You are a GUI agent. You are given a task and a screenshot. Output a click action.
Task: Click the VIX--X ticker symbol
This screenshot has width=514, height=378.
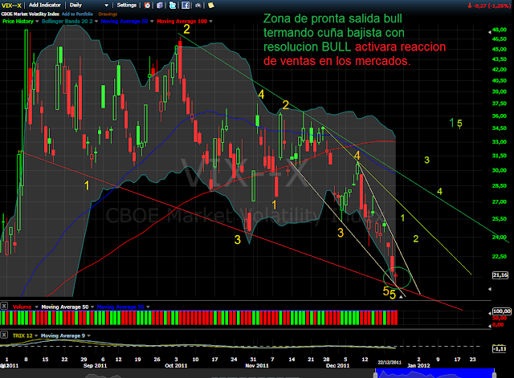[11, 6]
